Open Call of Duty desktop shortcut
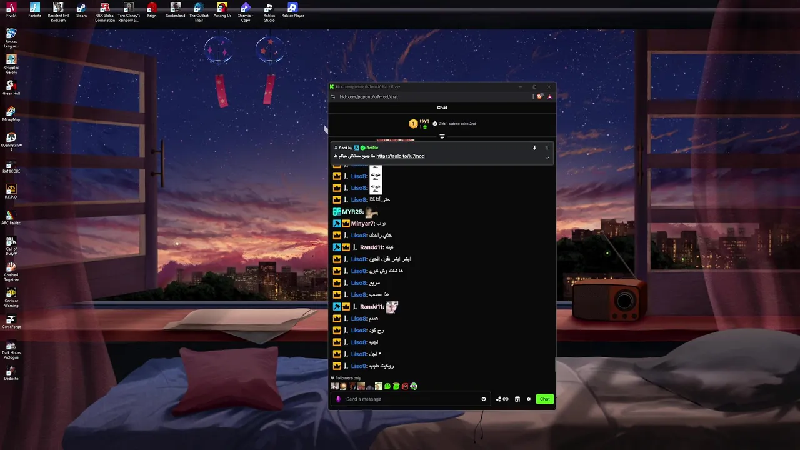Viewport: 800px width, 450px height. (x=11, y=246)
